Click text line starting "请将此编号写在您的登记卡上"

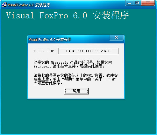[76, 75]
